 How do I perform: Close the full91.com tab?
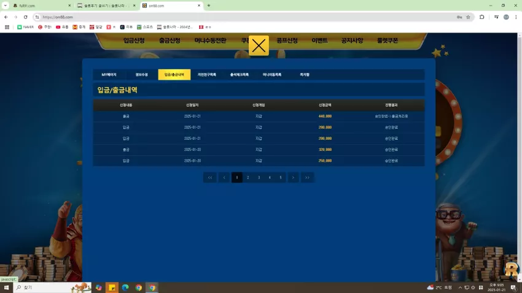69,6
